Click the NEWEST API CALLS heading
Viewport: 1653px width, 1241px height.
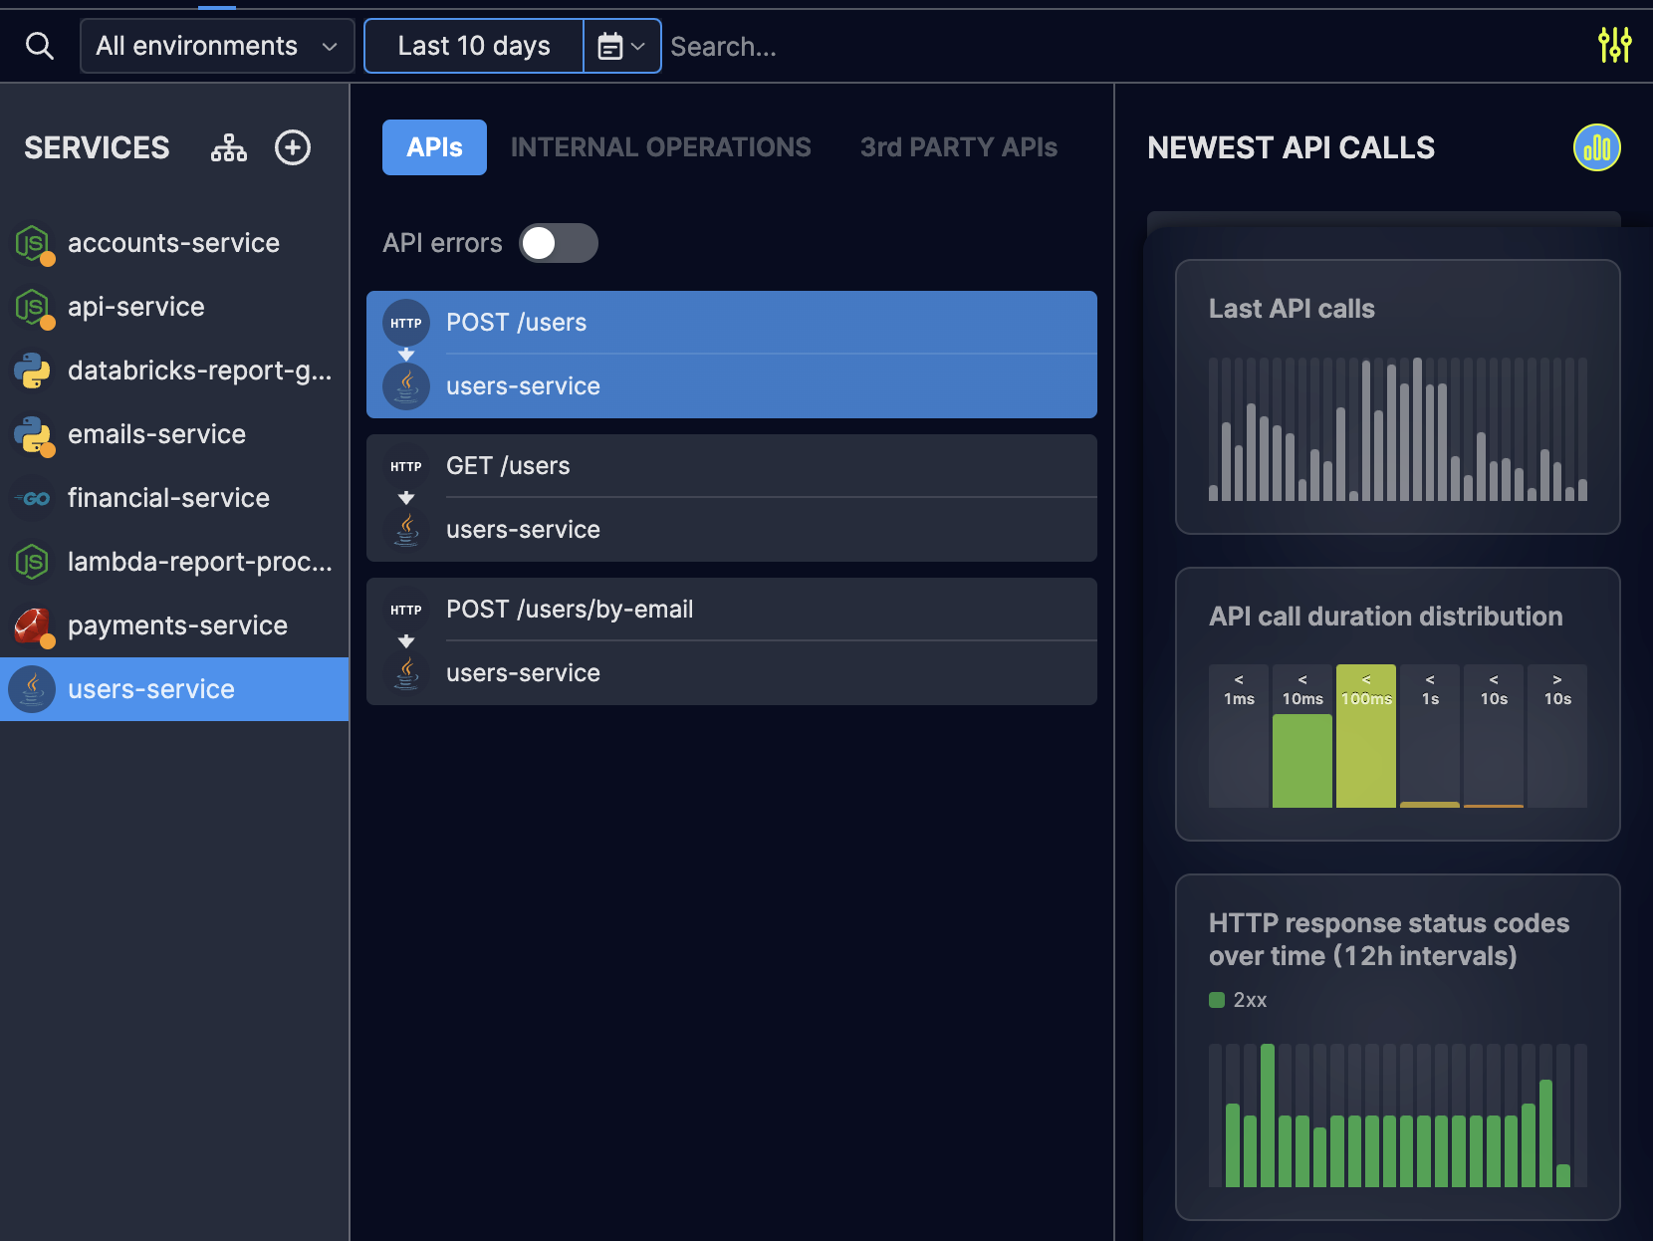click(x=1291, y=147)
